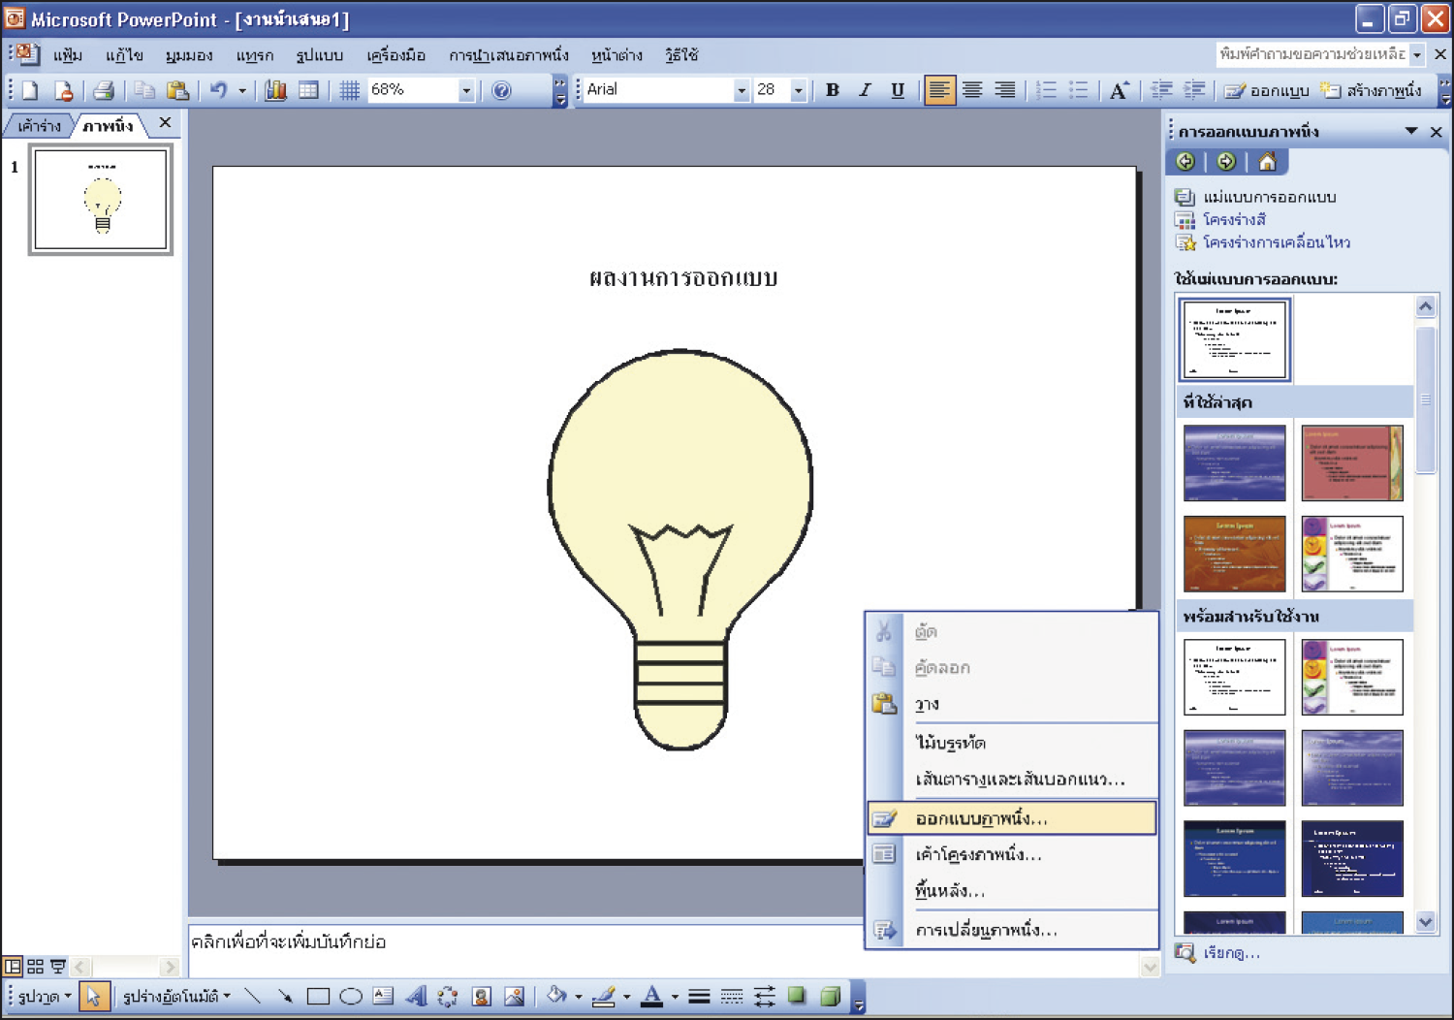The width and height of the screenshot is (1454, 1020).
Task: Select the Arrow drawing tool
Action: coord(285,996)
